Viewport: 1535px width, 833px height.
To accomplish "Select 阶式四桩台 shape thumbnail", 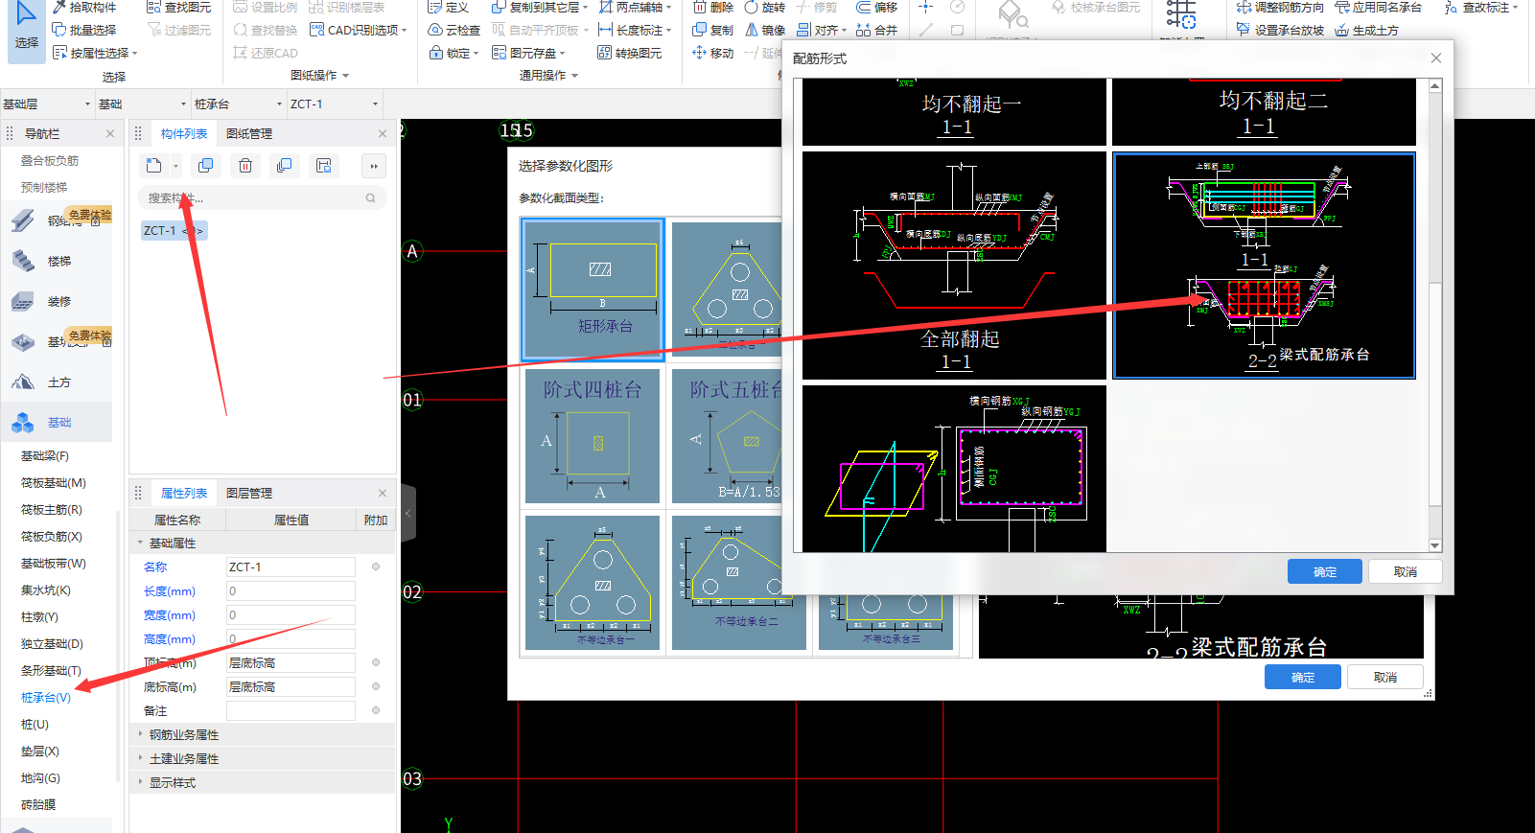I will [x=593, y=436].
